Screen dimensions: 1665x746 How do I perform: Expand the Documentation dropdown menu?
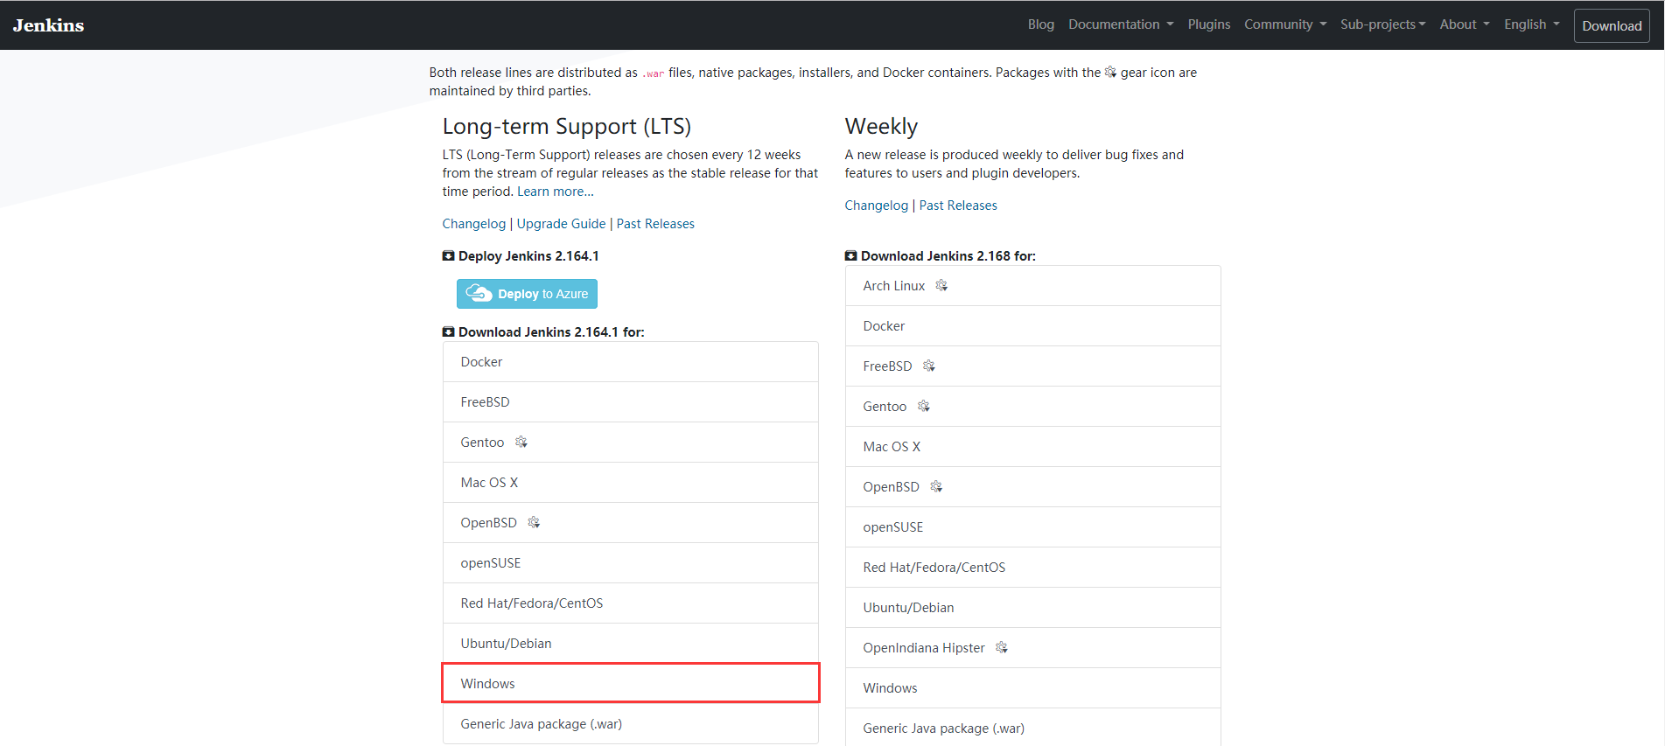(x=1121, y=24)
